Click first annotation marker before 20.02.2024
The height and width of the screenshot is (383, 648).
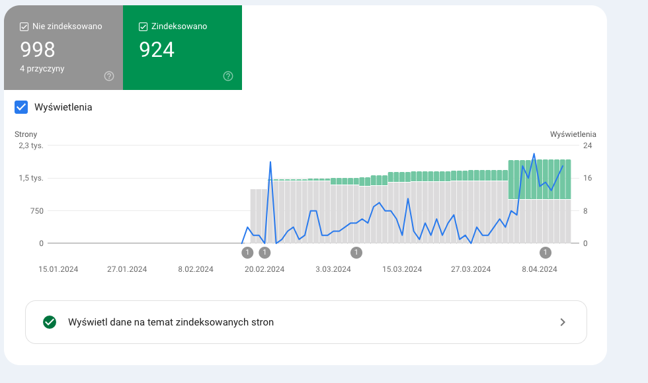tap(247, 252)
